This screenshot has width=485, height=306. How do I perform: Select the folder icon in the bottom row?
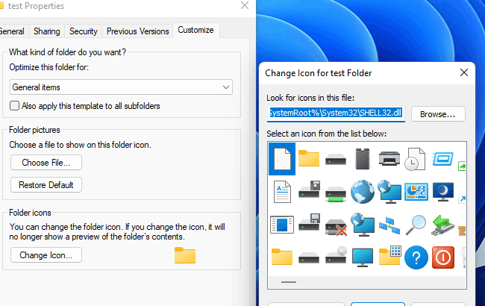[282, 257]
